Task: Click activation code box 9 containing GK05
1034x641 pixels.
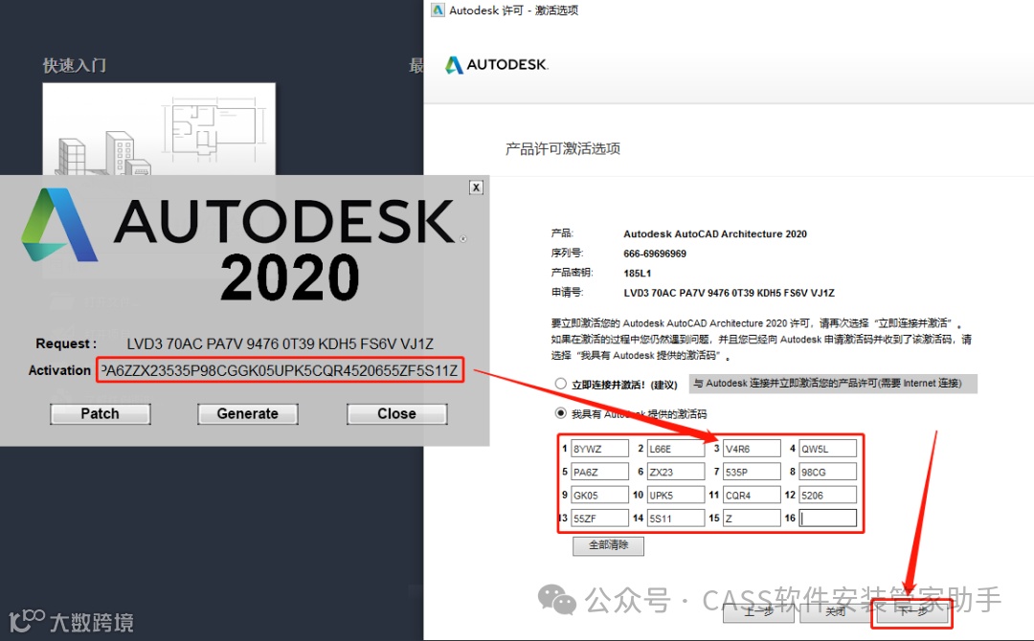Action: (x=599, y=495)
